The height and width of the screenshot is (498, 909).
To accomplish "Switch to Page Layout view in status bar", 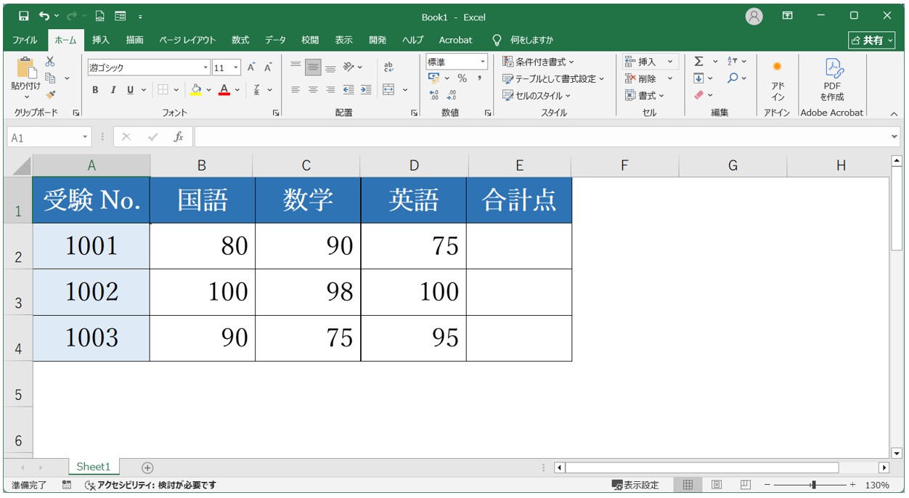I will click(x=716, y=485).
